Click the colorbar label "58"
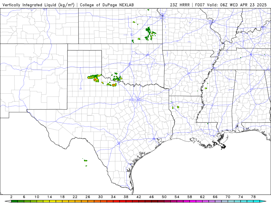The image size is (271, 203). click(190, 197)
